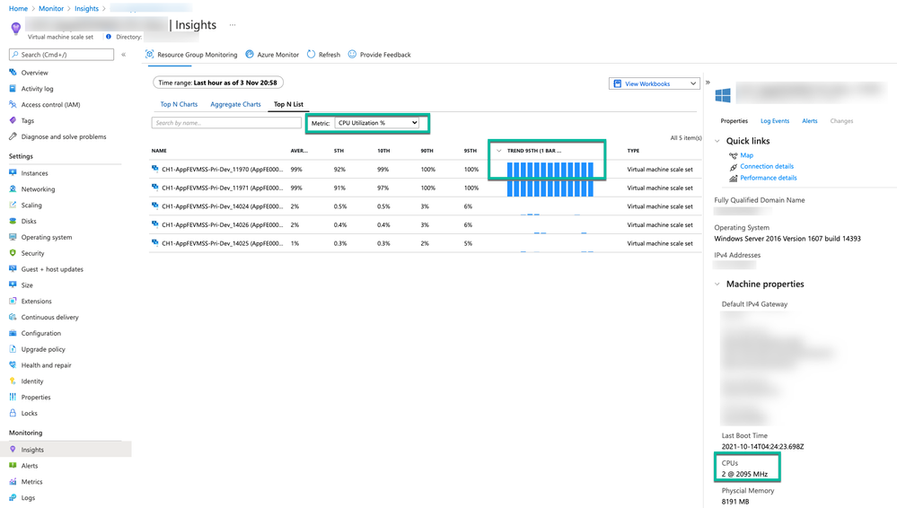Sort by the 5TH column header
897x508 pixels.
coord(339,151)
